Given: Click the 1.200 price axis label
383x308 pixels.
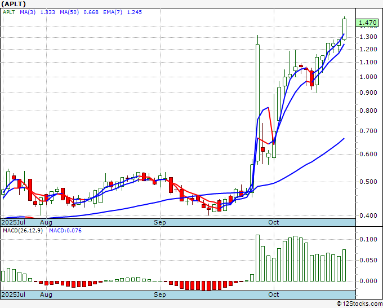Looking at the screenshot, I should 368,50.
